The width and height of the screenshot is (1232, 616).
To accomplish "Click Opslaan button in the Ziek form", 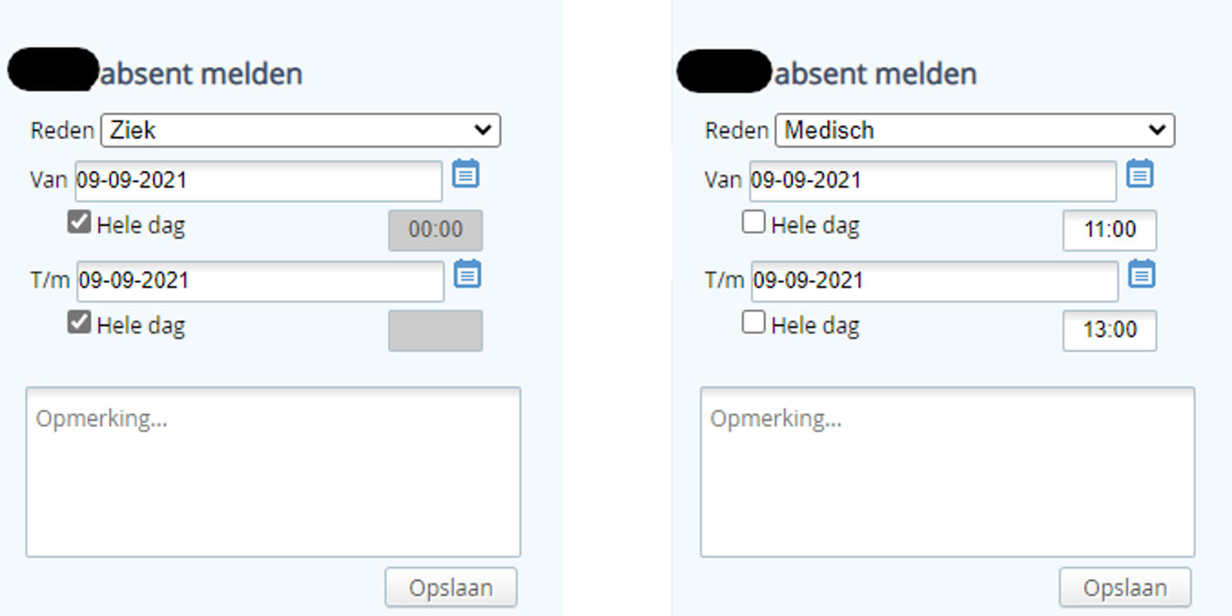I will 451,587.
